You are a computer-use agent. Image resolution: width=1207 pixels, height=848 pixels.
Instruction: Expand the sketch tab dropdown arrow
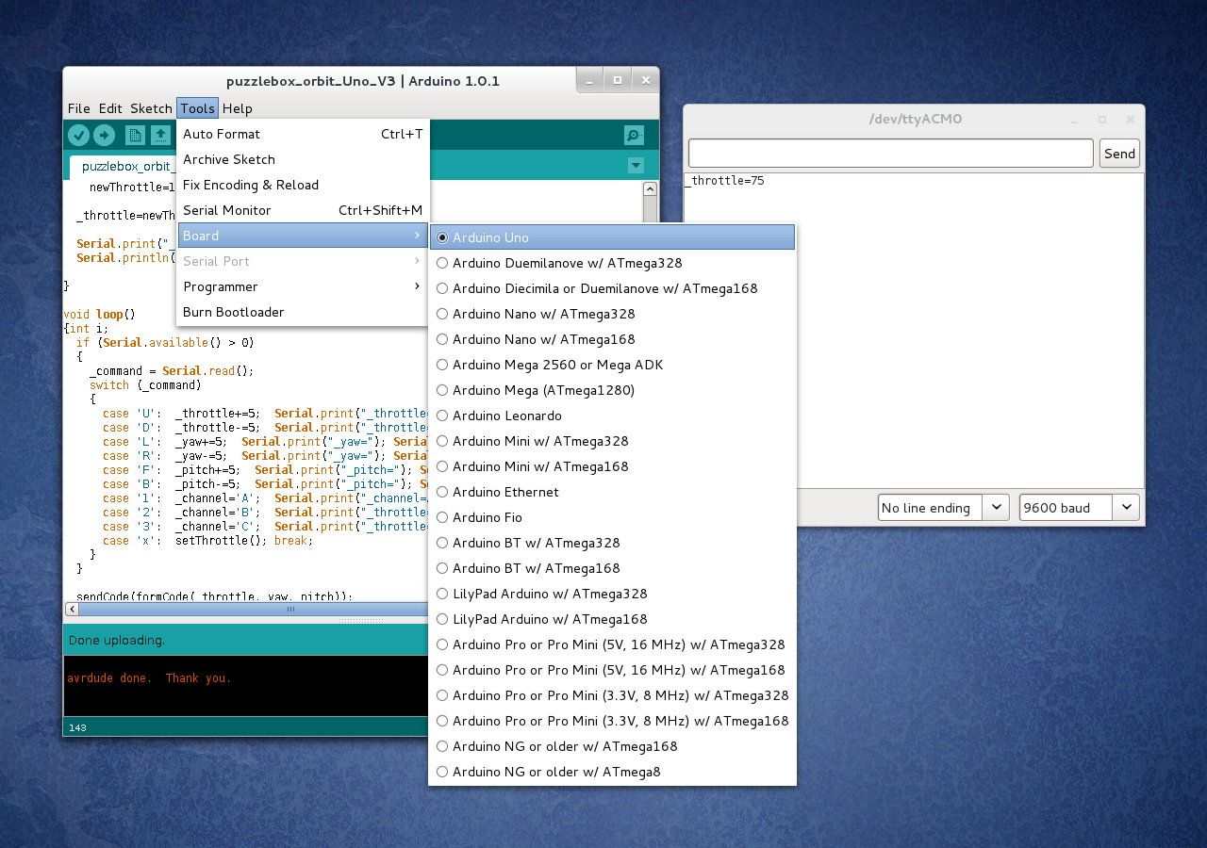tap(636, 166)
